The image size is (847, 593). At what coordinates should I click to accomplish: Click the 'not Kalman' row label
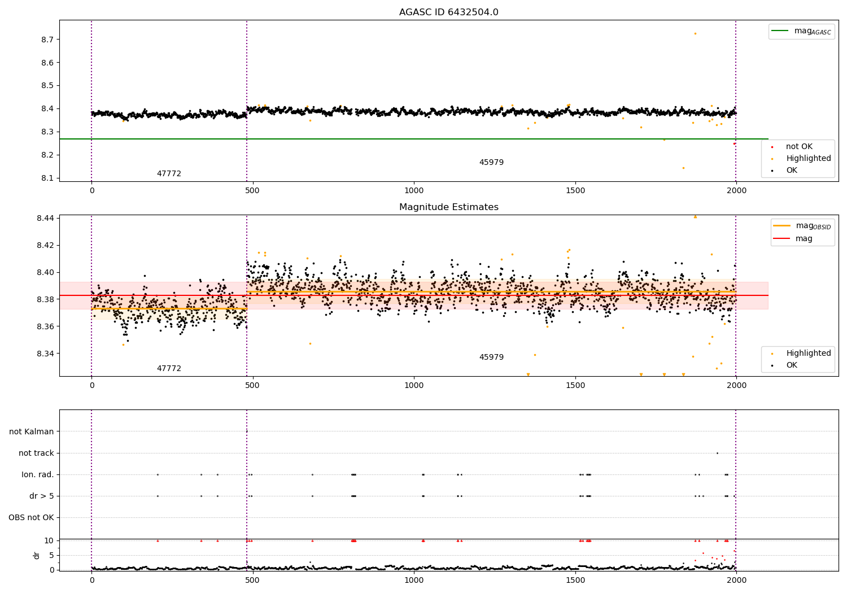point(32,432)
